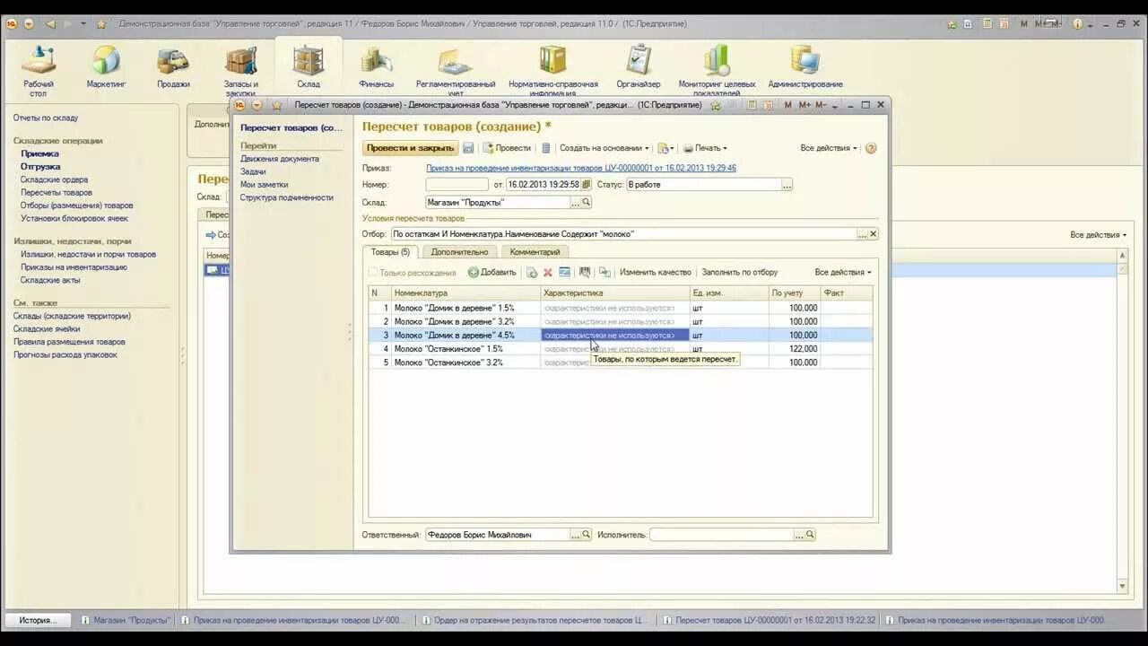Delete the selected row with the red X icon
This screenshot has width=1148, height=646.
[547, 272]
